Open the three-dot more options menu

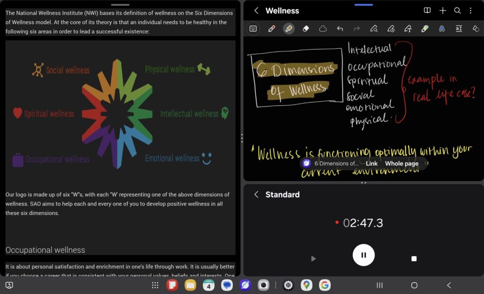(x=471, y=10)
